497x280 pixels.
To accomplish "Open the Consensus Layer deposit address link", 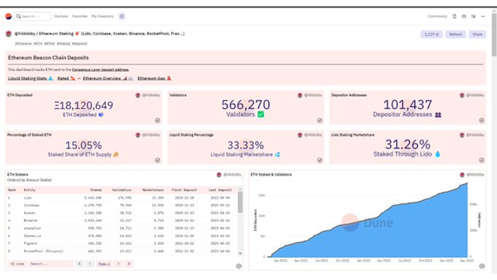I will (100, 69).
